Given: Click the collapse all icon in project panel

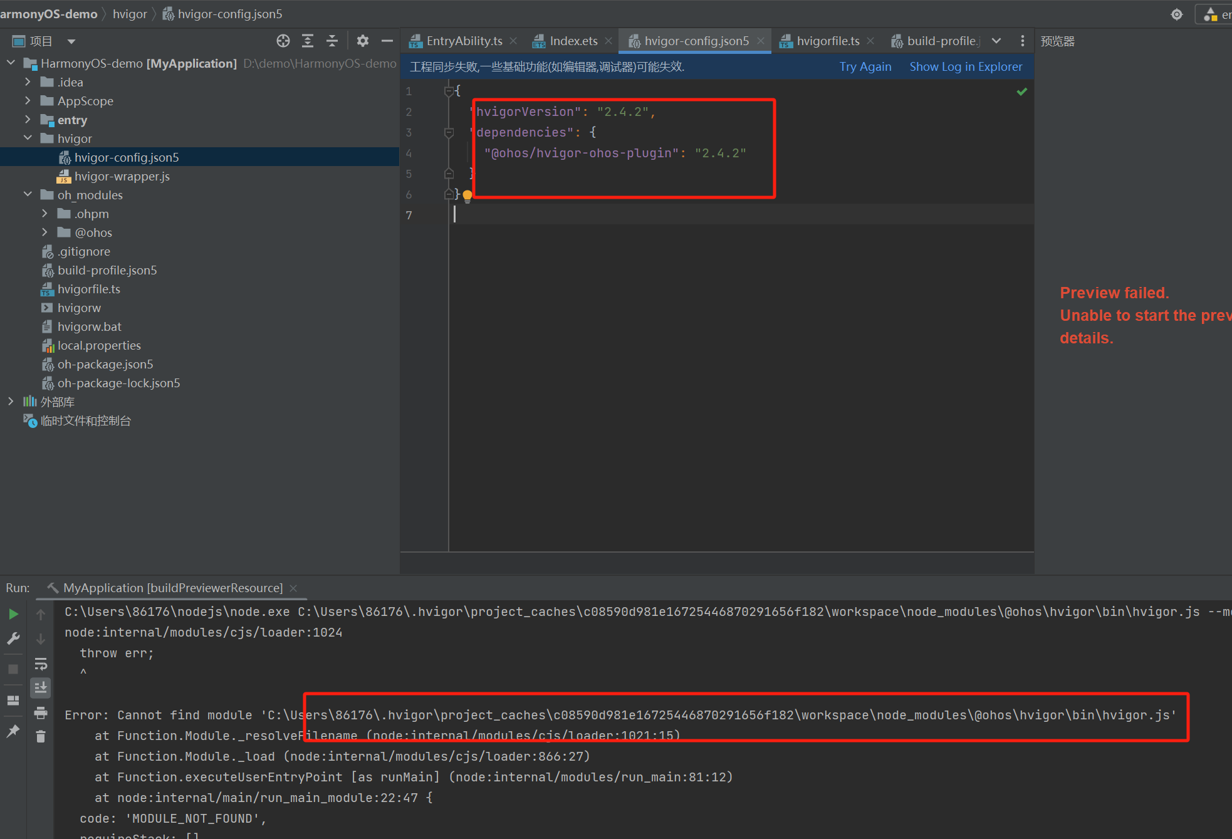Looking at the screenshot, I should [332, 41].
